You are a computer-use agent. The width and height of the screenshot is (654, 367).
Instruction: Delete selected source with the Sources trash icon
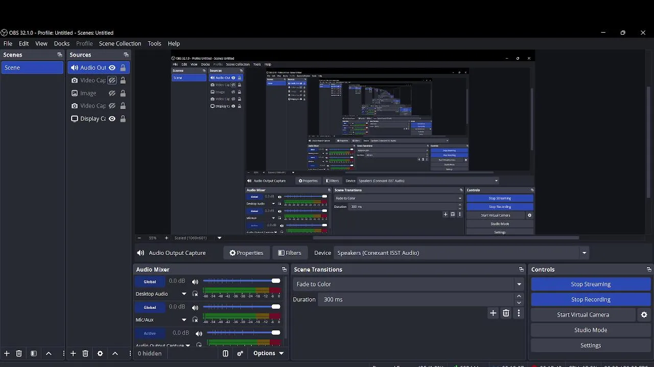coord(85,353)
